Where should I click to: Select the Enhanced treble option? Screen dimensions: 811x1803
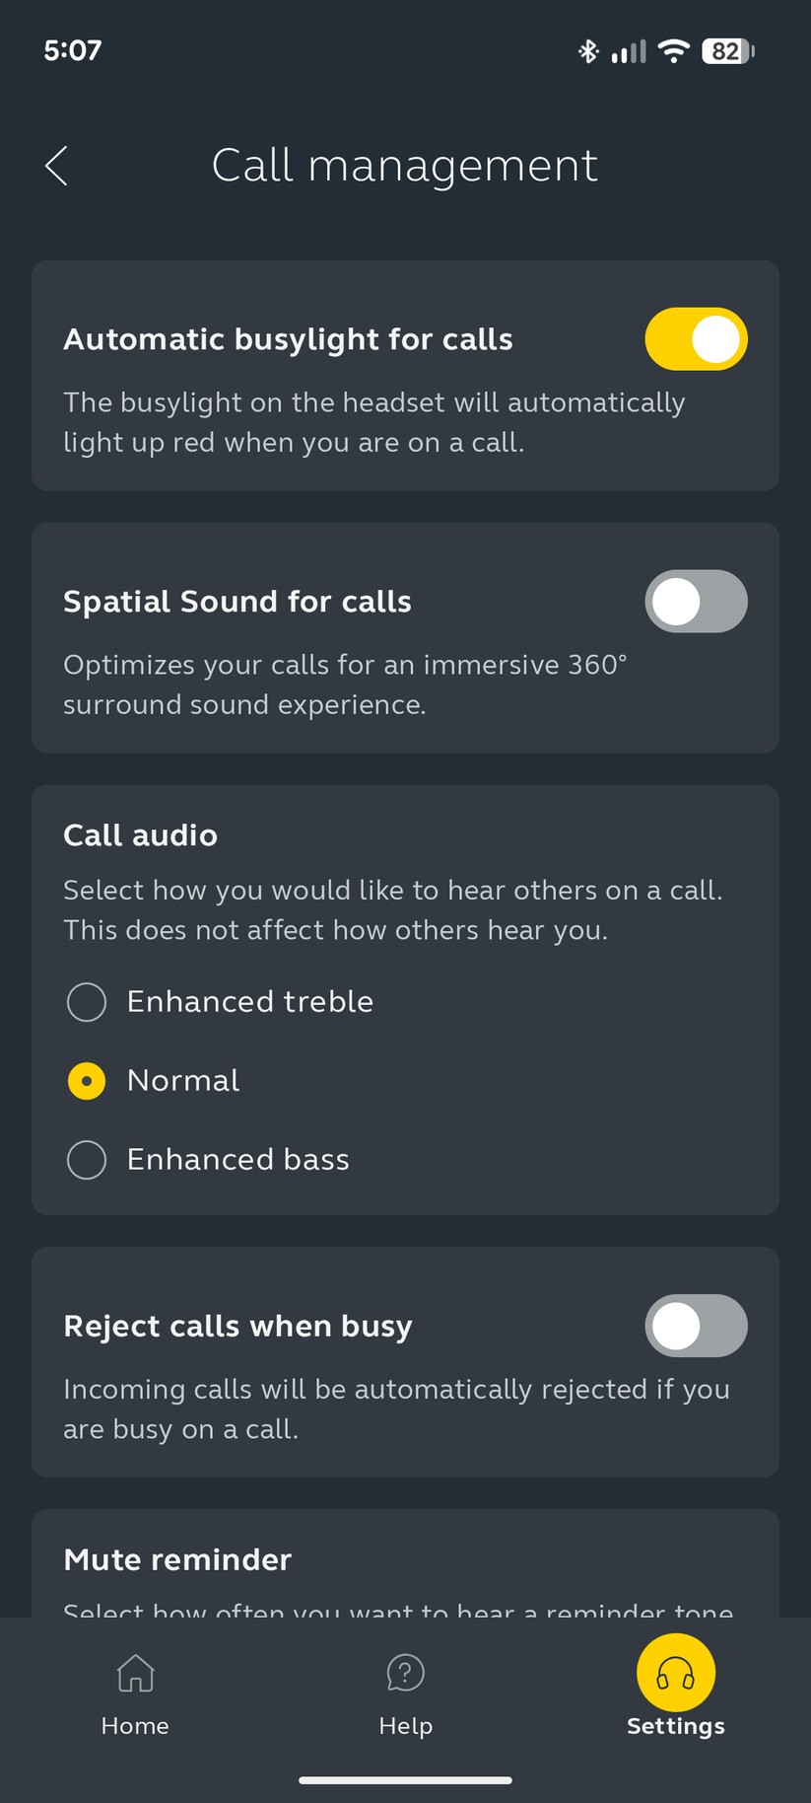[87, 1001]
